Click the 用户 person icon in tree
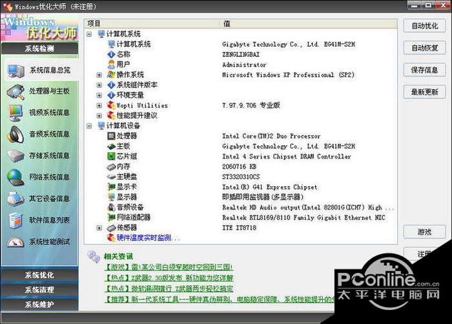Viewport: 452px width, 324px height. tap(111, 64)
